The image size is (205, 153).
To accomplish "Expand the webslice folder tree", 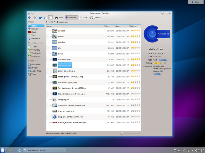I will (x=49, y=42).
